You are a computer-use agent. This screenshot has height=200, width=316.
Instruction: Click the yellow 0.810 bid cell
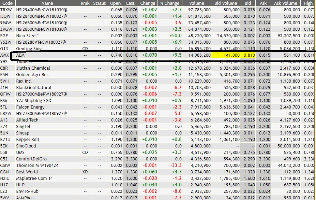(248, 55)
